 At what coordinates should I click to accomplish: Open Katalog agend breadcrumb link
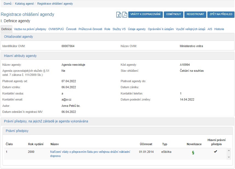(x=24, y=4)
